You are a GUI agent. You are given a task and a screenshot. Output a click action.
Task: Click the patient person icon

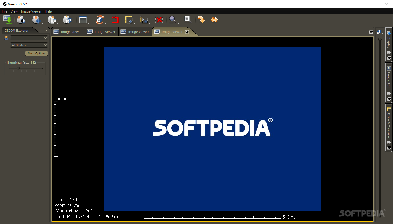point(6,38)
